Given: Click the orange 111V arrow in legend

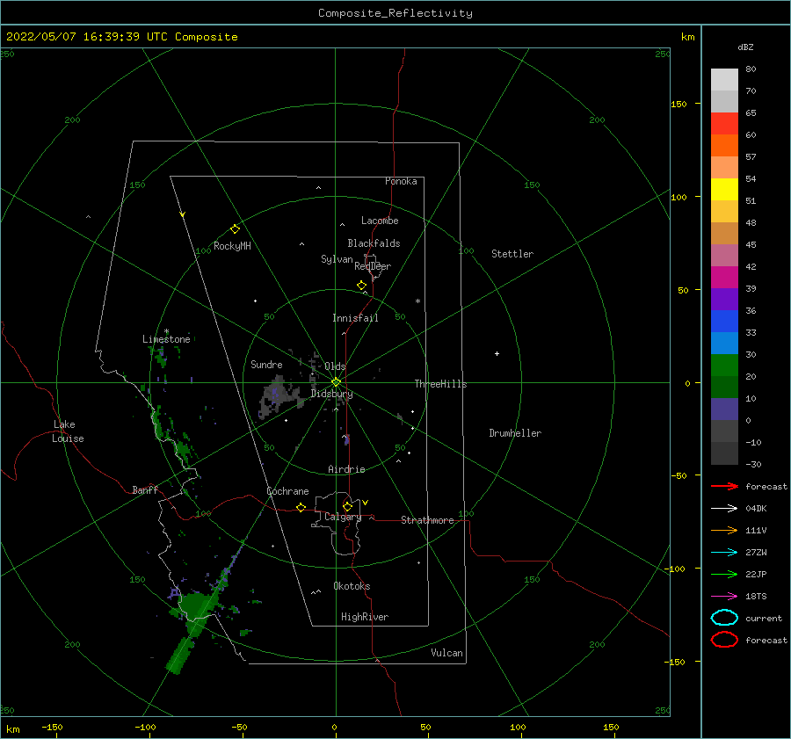Looking at the screenshot, I should [x=724, y=530].
